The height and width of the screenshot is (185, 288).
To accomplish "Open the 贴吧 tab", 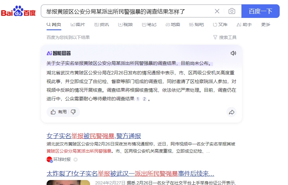I will click(x=196, y=24).
